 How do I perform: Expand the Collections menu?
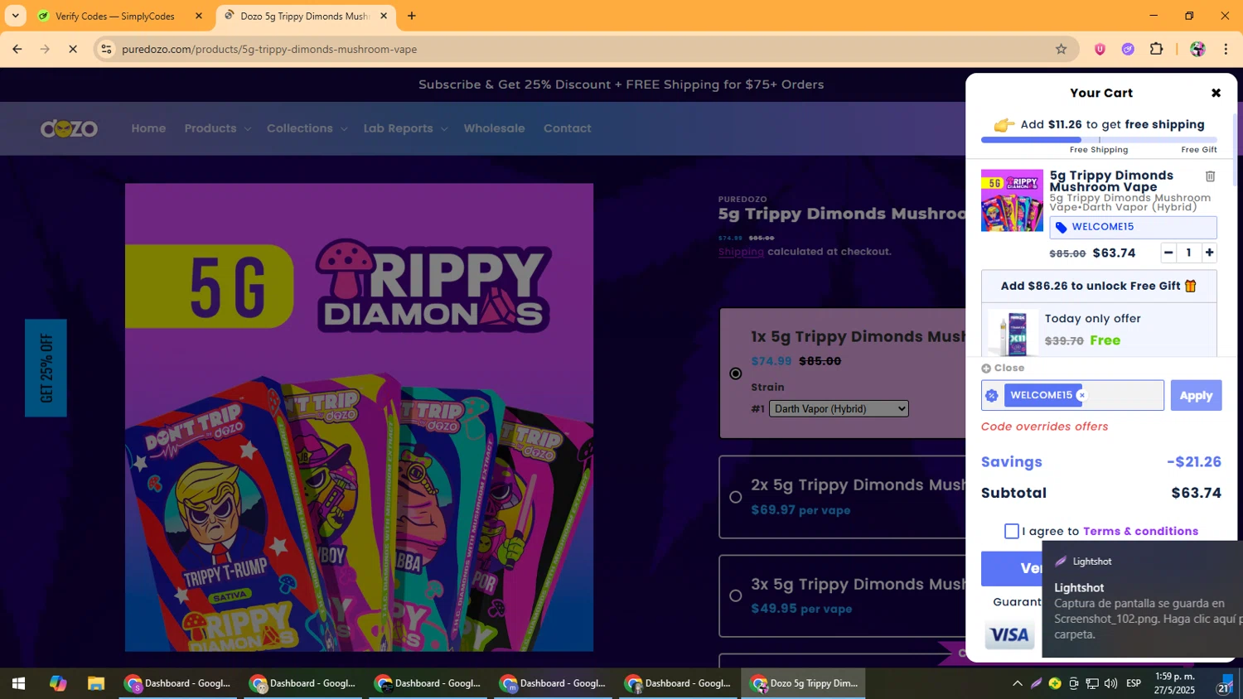coord(307,128)
